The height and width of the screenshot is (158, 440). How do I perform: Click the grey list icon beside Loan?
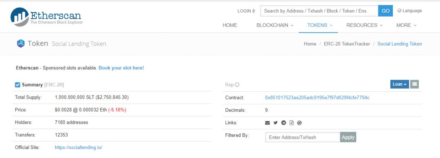point(414,84)
